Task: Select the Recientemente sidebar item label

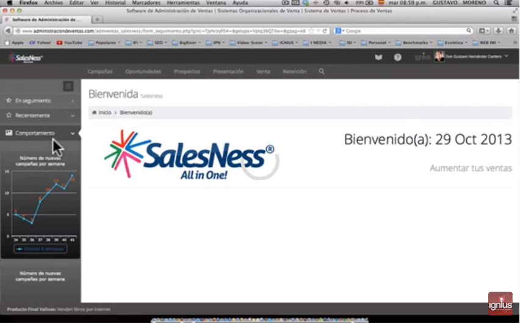Action: point(32,116)
